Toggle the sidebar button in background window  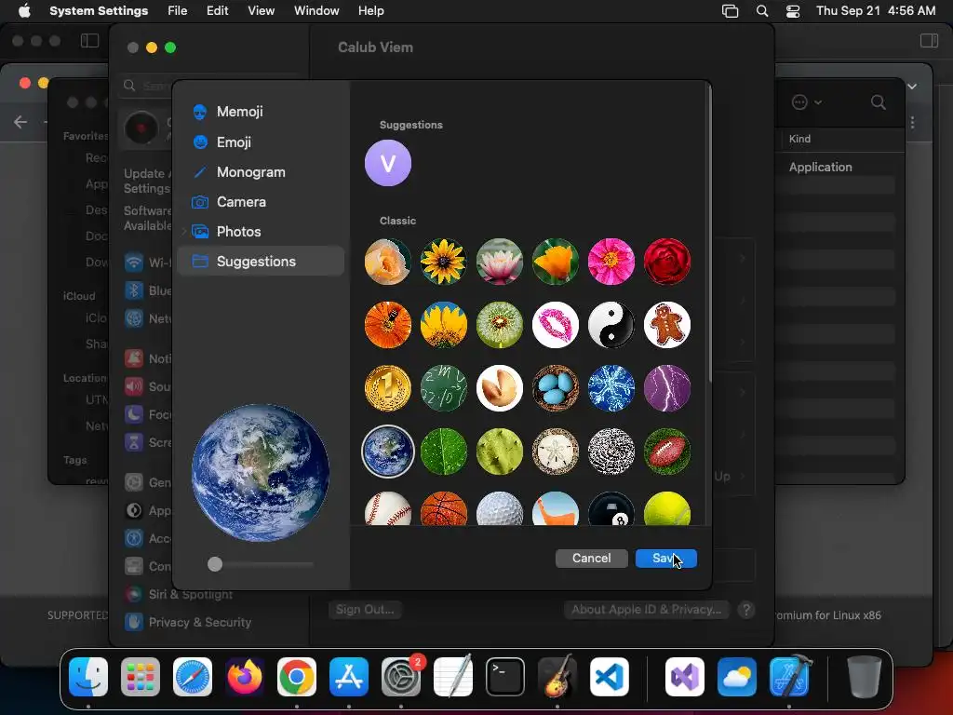point(89,41)
